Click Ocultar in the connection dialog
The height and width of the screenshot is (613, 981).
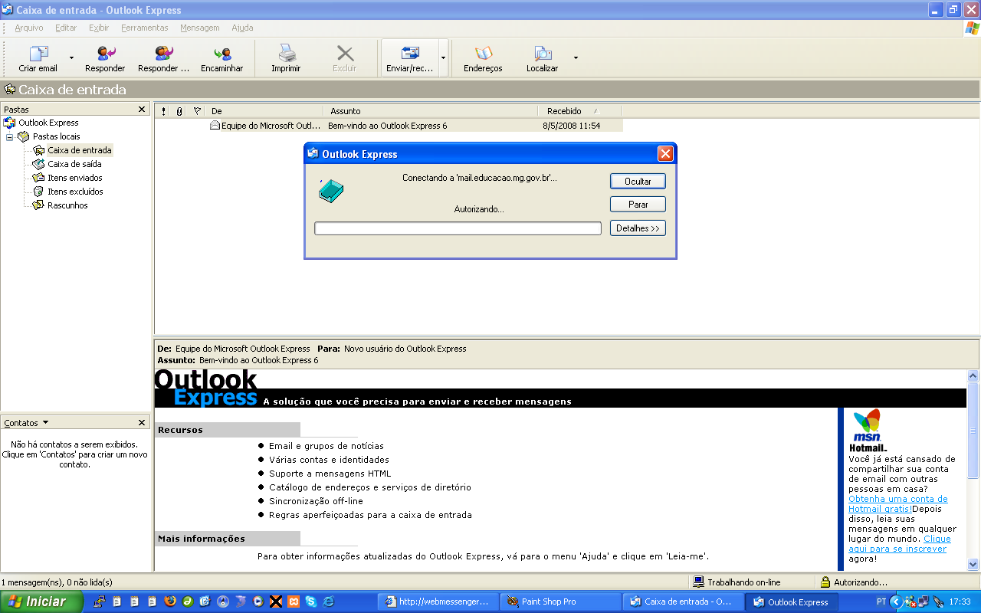coord(638,182)
